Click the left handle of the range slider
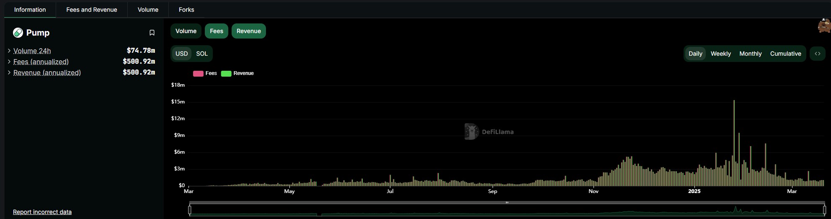The width and height of the screenshot is (831, 219). pyautogui.click(x=190, y=209)
